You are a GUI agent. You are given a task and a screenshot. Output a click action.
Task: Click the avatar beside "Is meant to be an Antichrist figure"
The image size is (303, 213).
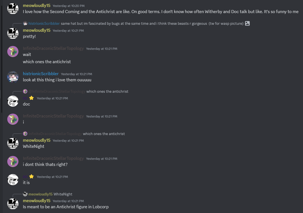click(13, 204)
